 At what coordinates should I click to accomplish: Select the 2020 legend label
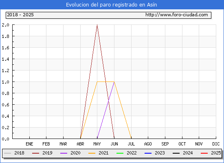(x=75, y=153)
